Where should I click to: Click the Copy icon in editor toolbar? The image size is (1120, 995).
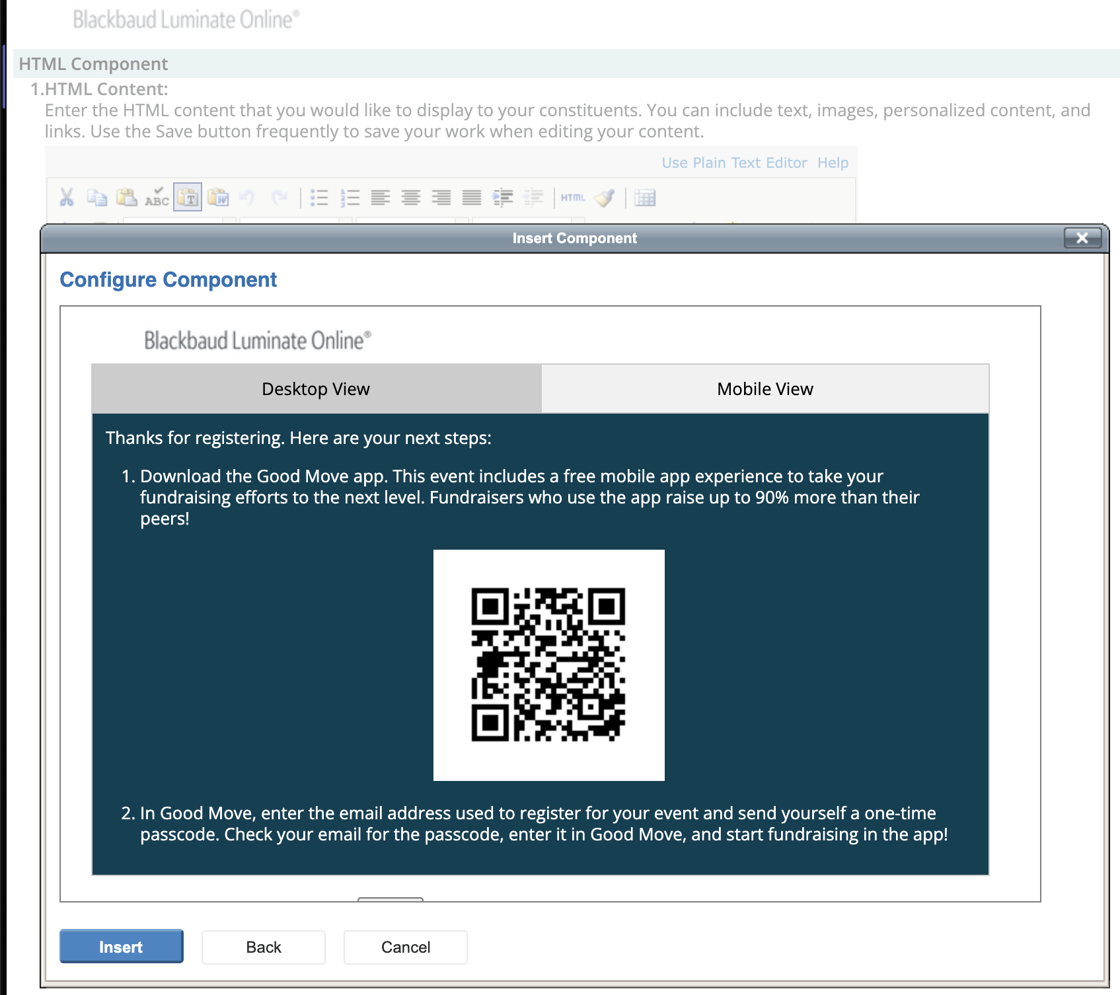coord(97,198)
